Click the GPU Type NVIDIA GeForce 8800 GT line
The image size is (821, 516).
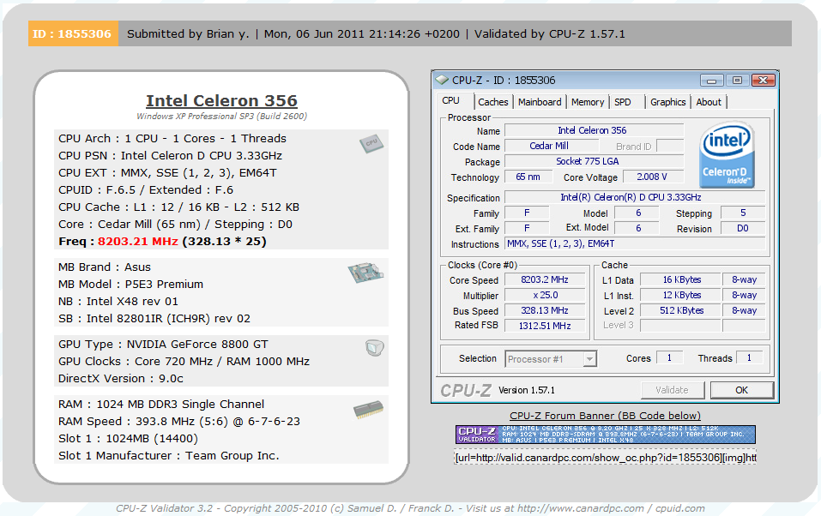click(163, 345)
